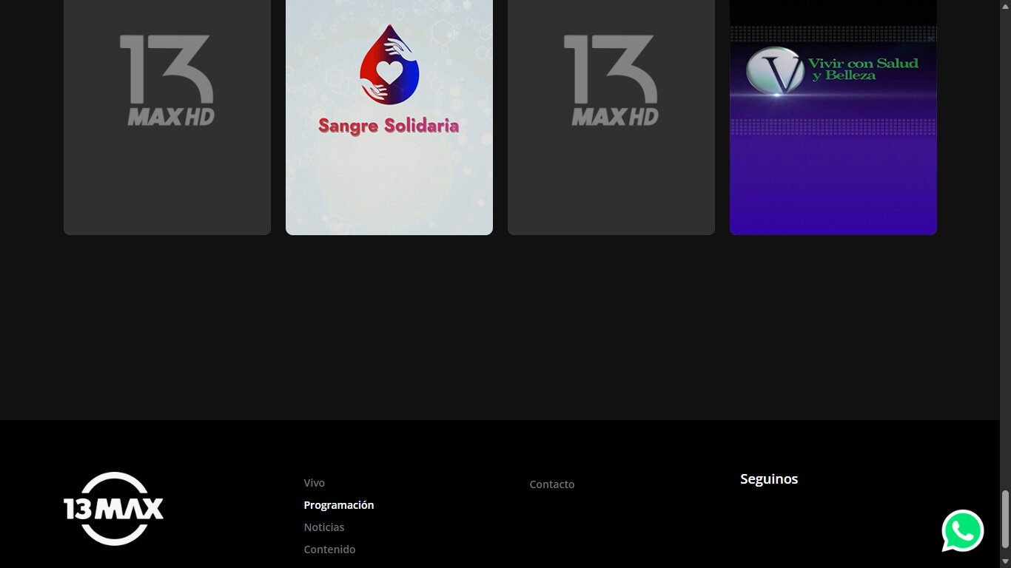Click the 13 MAX footer logo
The width and height of the screenshot is (1011, 568).
pyautogui.click(x=113, y=509)
